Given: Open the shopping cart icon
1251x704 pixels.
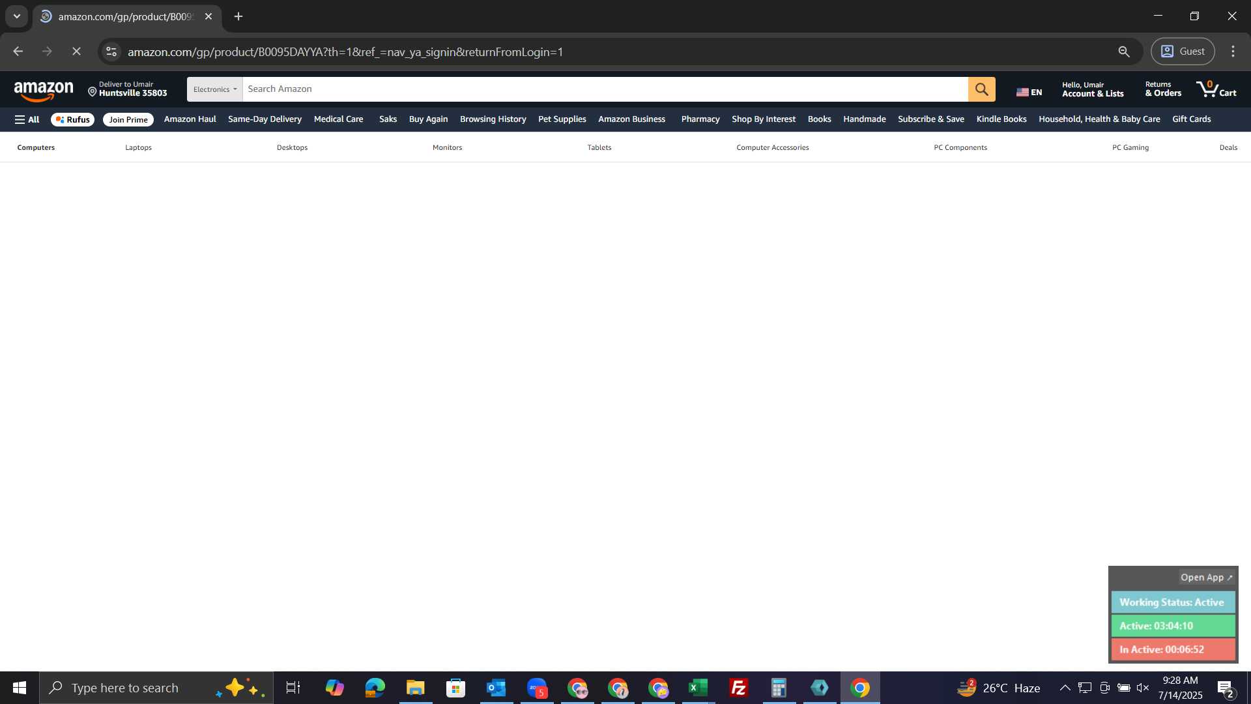Looking at the screenshot, I should tap(1216, 89).
